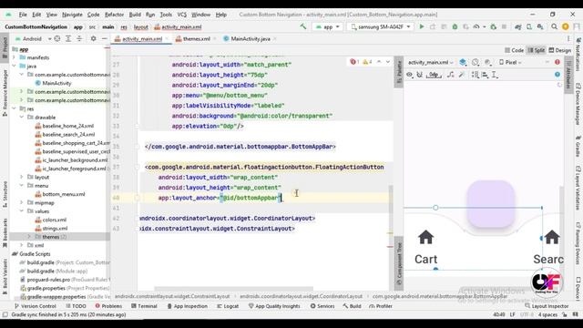
Task: Click the night mode icon in design toolbar
Action: click(x=488, y=62)
